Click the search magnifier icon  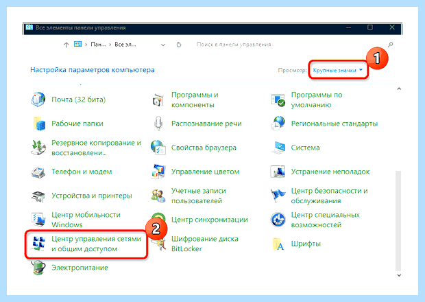pos(390,45)
